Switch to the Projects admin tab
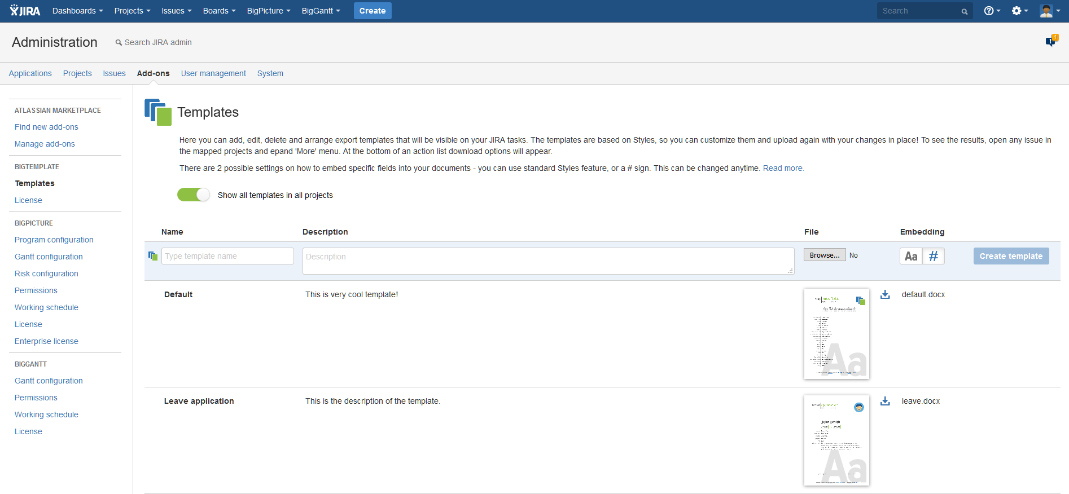The image size is (1069, 494). (77, 73)
